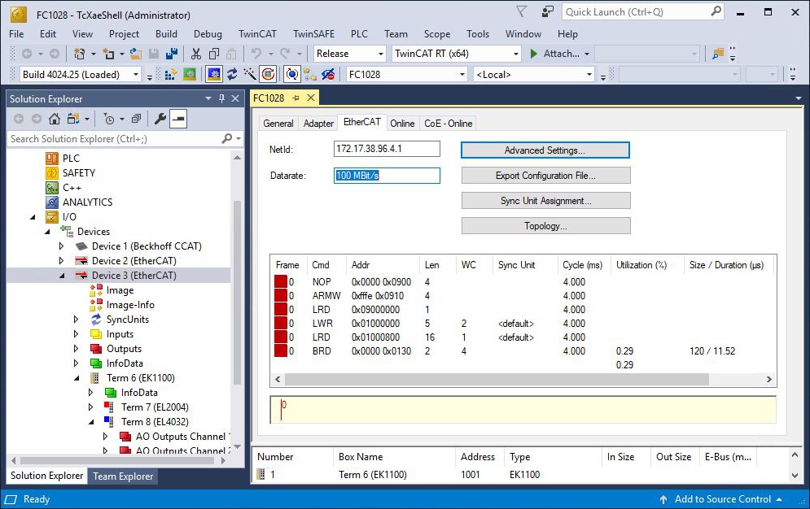
Task: Click the Copy toolbar icon
Action: [x=214, y=54]
